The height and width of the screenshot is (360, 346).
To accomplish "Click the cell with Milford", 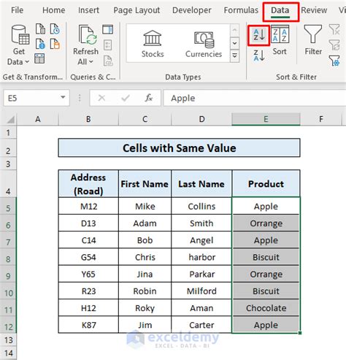I will point(201,291).
